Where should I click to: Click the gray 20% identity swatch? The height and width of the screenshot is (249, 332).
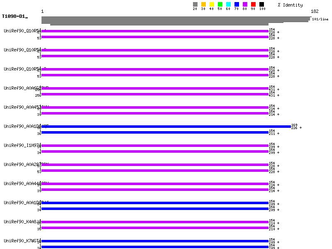195,5
